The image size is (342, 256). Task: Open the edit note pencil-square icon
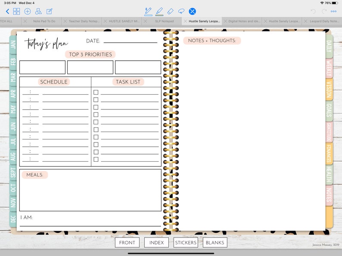point(49,11)
